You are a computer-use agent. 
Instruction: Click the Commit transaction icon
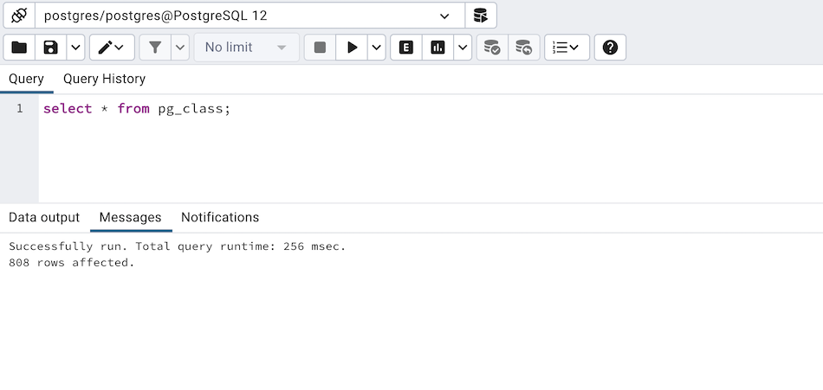tap(492, 48)
